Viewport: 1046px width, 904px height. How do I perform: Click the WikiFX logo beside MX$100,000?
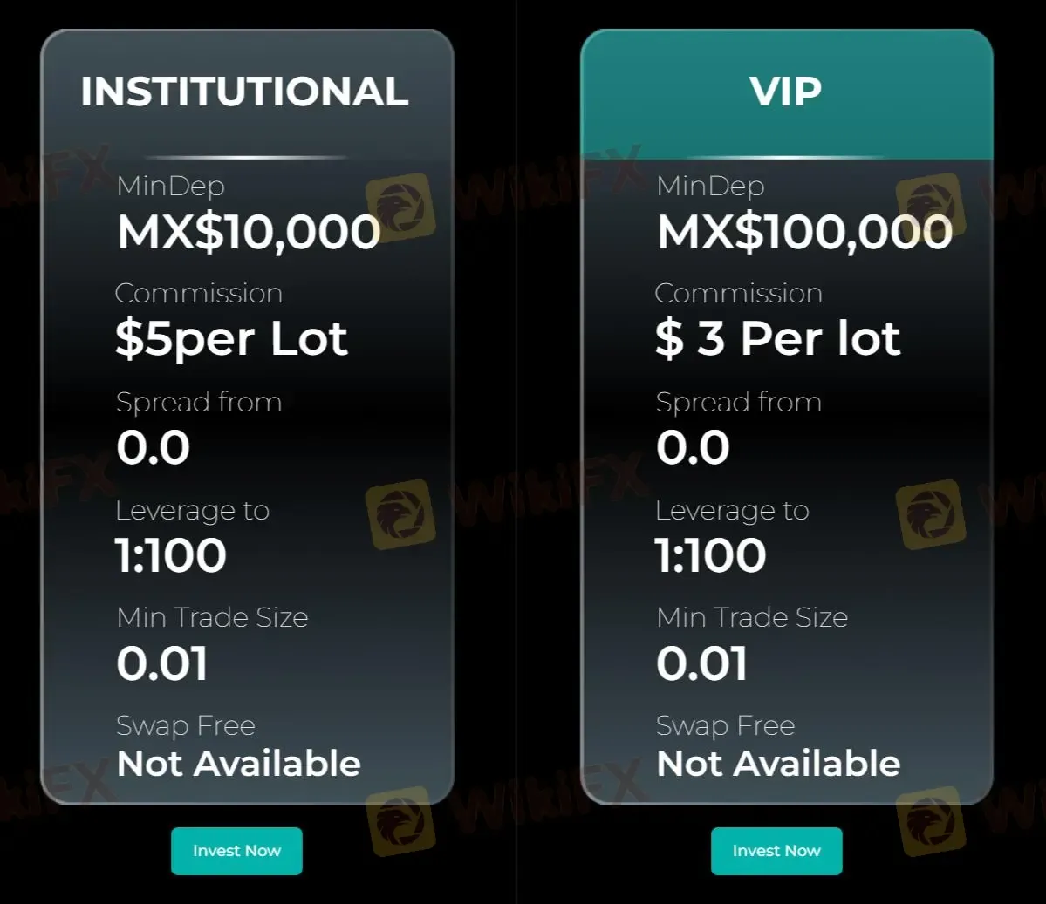(x=931, y=207)
